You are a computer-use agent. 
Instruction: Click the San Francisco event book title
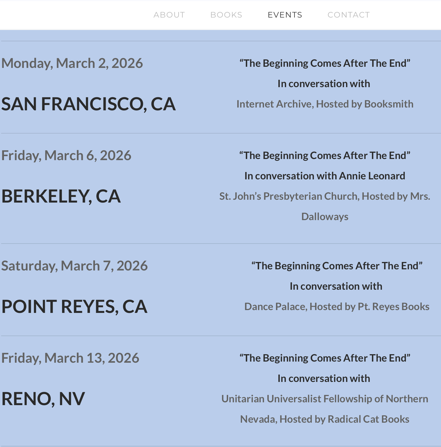click(x=325, y=63)
